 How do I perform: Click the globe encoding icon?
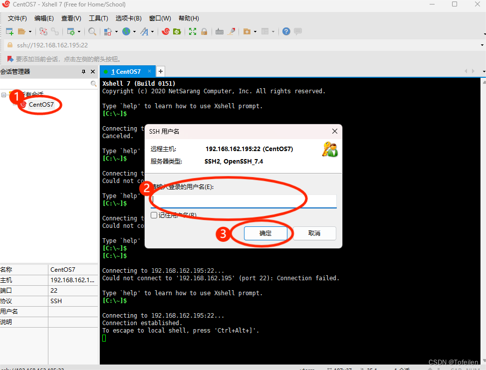pyautogui.click(x=126, y=31)
